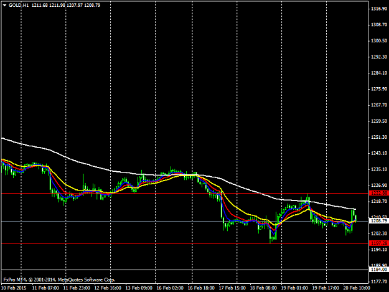Click the FxPro MT4 MetaQuotes copyright text
Image resolution: width=389 pixels, height=292 pixels.
(x=59, y=280)
